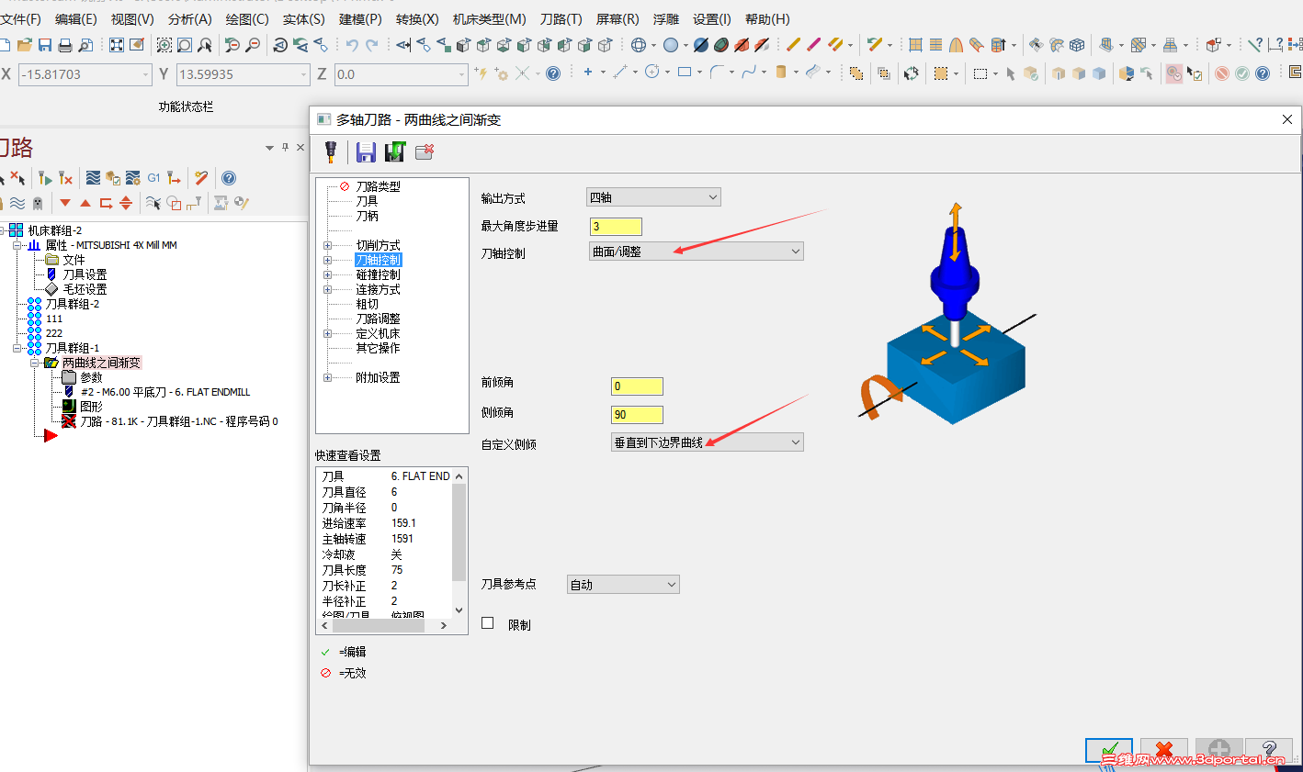Click the red no-entry icon in top toolbar
This screenshot has height=772, width=1303.
coord(1222,73)
